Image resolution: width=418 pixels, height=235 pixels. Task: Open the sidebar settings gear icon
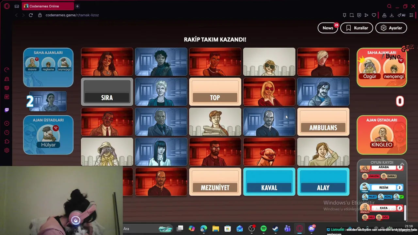click(x=7, y=150)
